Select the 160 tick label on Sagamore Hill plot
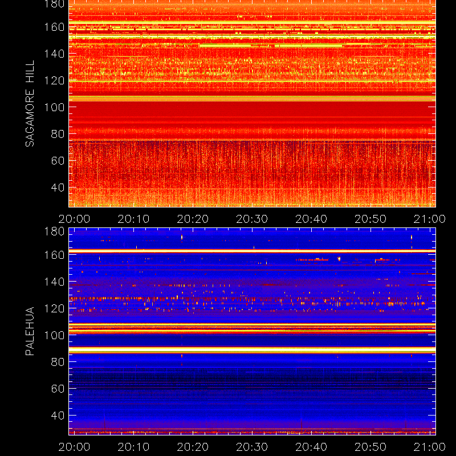456x456 pixels. click(x=54, y=27)
